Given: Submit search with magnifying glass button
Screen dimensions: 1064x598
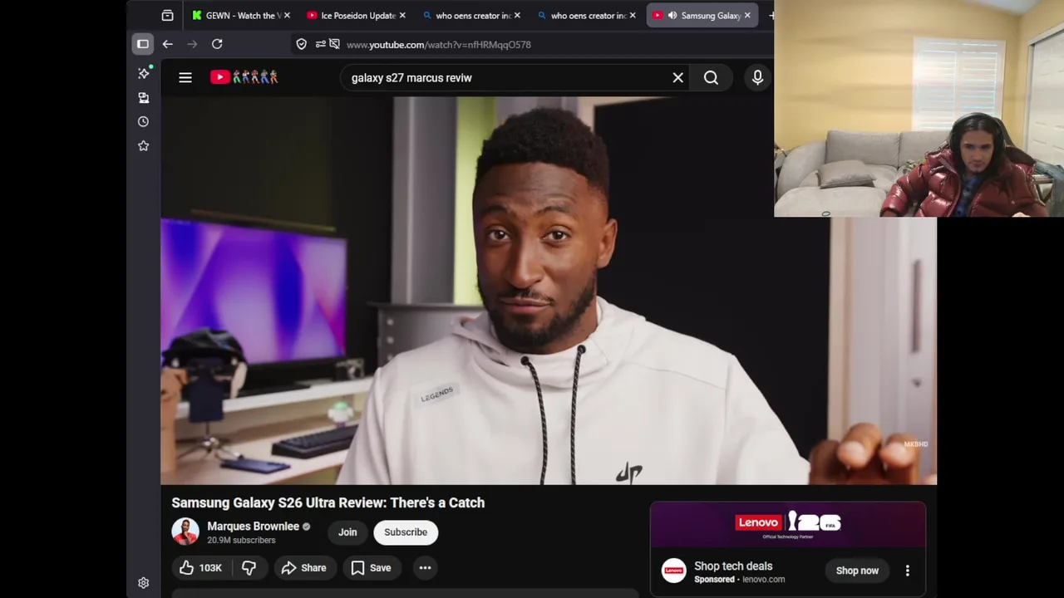Looking at the screenshot, I should (x=711, y=77).
